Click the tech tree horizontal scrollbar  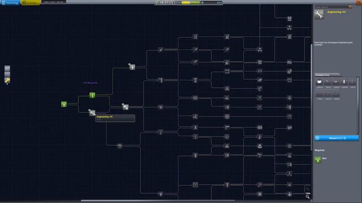click(x=158, y=201)
